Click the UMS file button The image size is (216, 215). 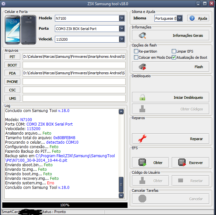click(x=12, y=98)
